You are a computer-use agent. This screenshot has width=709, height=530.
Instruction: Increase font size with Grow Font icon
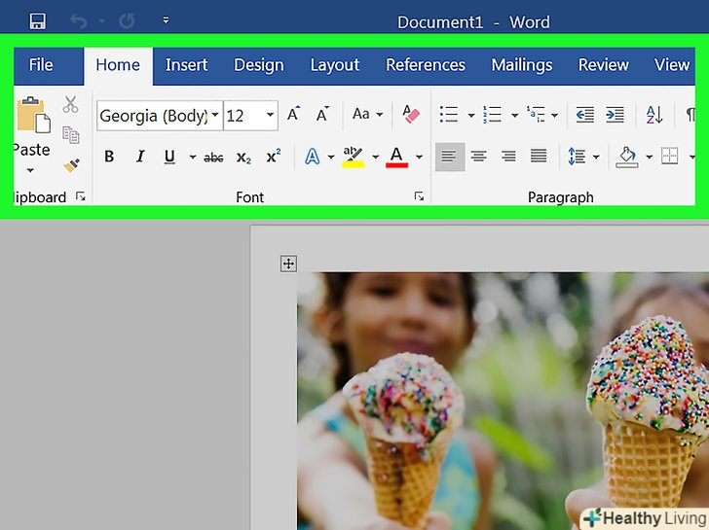click(x=293, y=115)
